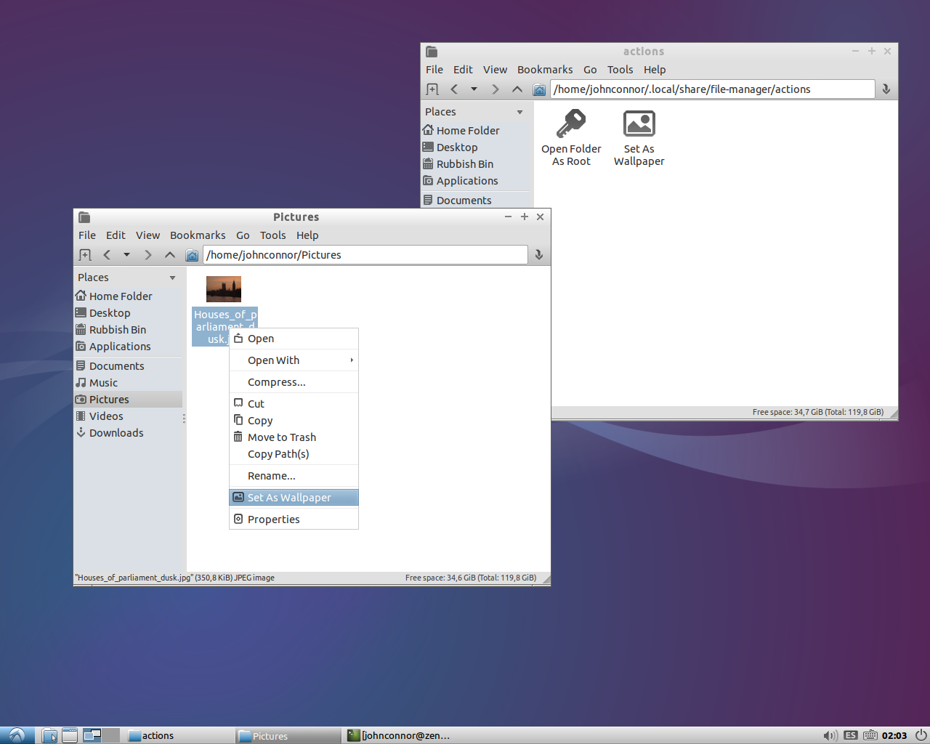
Task: Open the Bookmarks menu in Pictures window
Action: coord(198,235)
